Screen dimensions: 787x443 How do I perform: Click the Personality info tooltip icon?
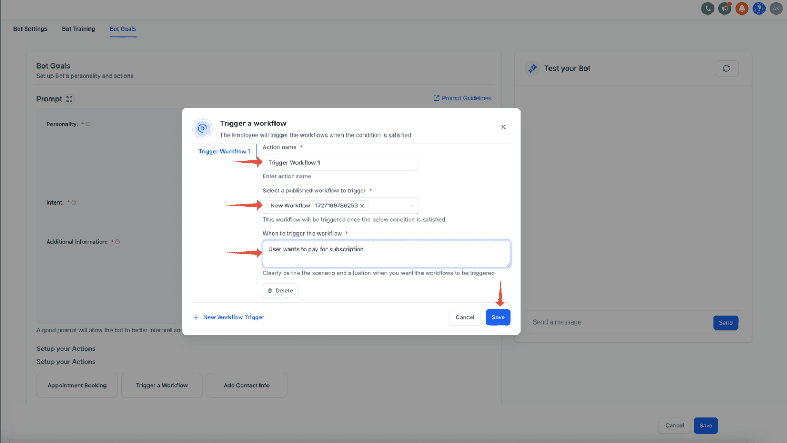pos(88,124)
